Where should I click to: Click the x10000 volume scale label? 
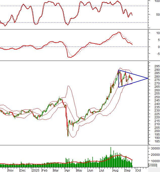153,165
